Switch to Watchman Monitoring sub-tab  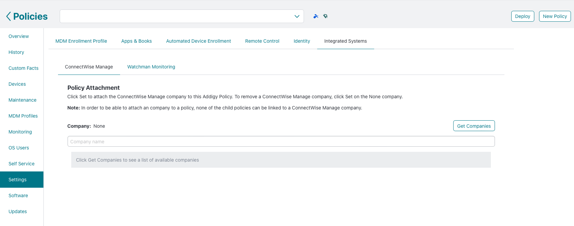(x=151, y=67)
